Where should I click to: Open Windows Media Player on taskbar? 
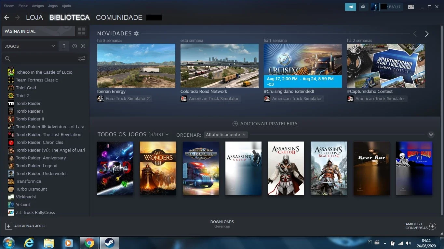[x=68, y=243]
